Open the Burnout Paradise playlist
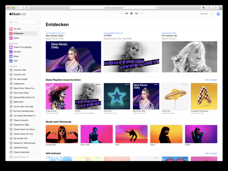Viewport: 228px width, 171px height. [23, 111]
